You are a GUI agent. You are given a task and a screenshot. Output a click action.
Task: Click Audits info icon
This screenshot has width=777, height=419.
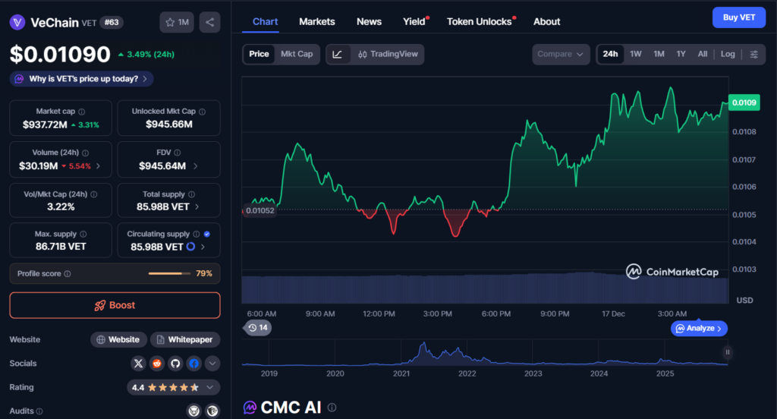point(39,411)
